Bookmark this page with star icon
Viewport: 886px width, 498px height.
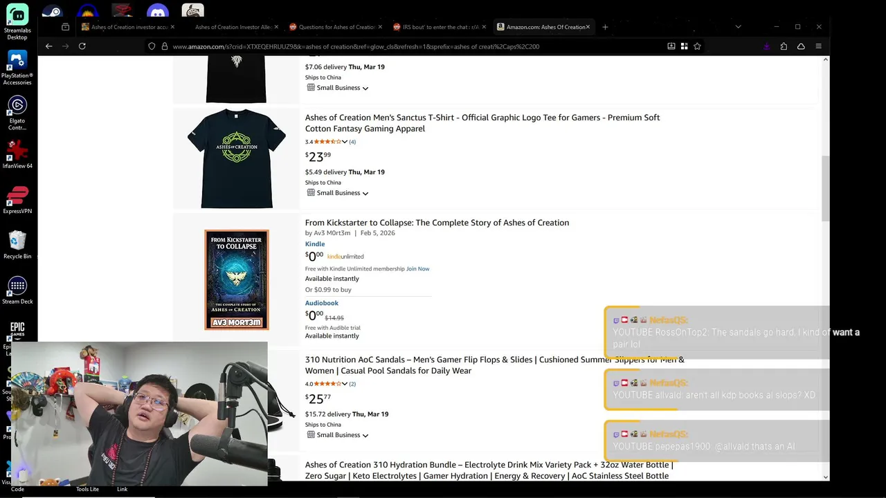click(x=697, y=46)
